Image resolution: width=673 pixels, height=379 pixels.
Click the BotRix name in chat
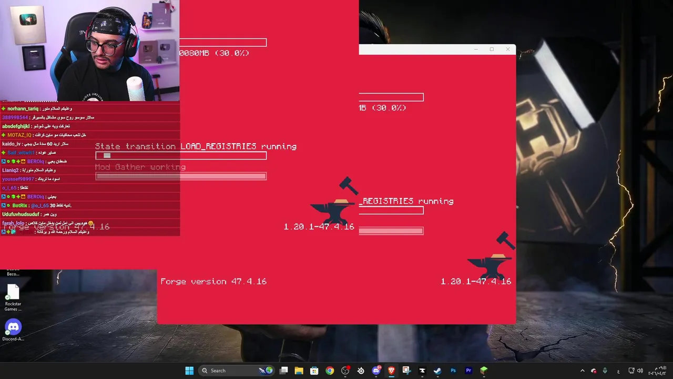point(19,205)
